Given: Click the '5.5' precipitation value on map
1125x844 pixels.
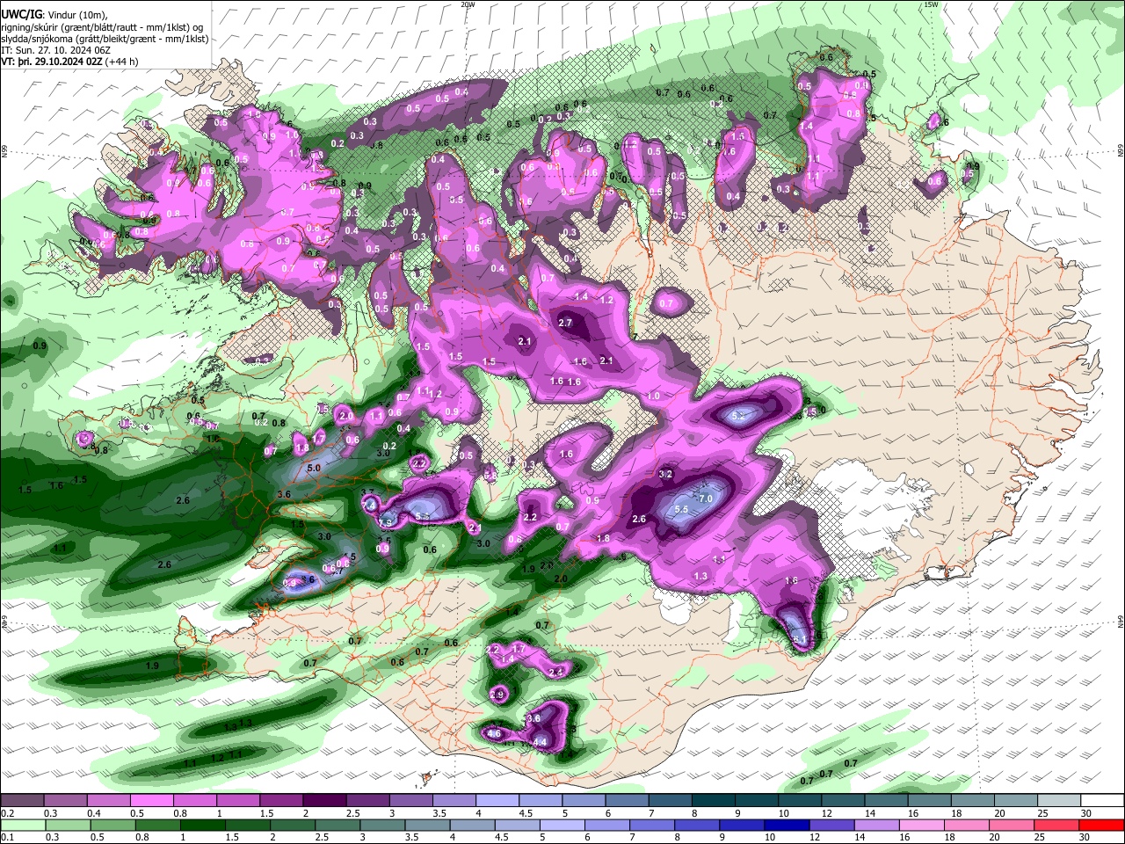Looking at the screenshot, I should click(681, 509).
